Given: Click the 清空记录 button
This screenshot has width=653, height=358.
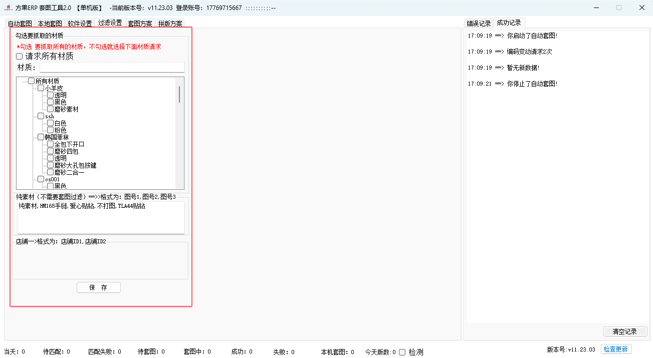Looking at the screenshot, I should click(624, 331).
